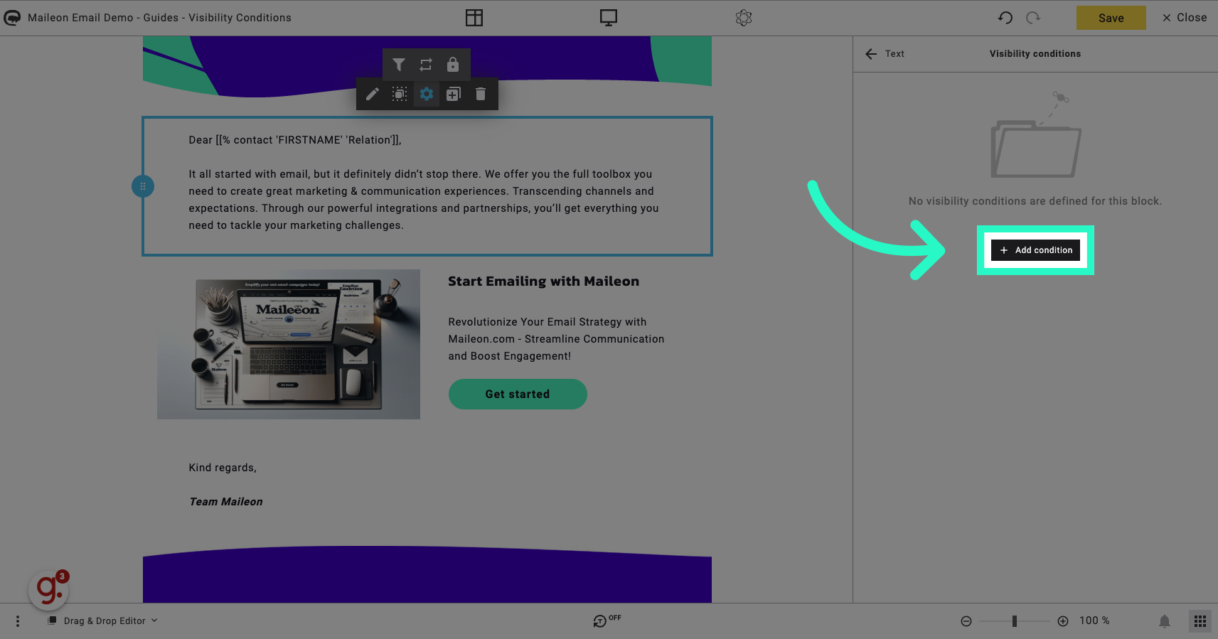This screenshot has height=639, width=1218.
Task: Open the apps grid icon at bottom right
Action: [1200, 621]
